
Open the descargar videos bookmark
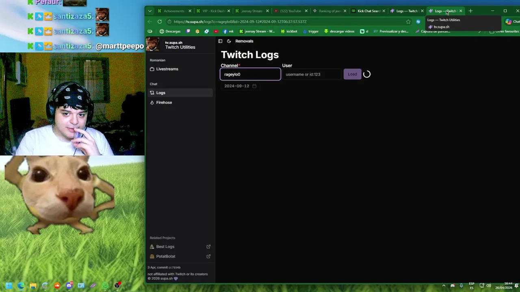click(x=339, y=31)
